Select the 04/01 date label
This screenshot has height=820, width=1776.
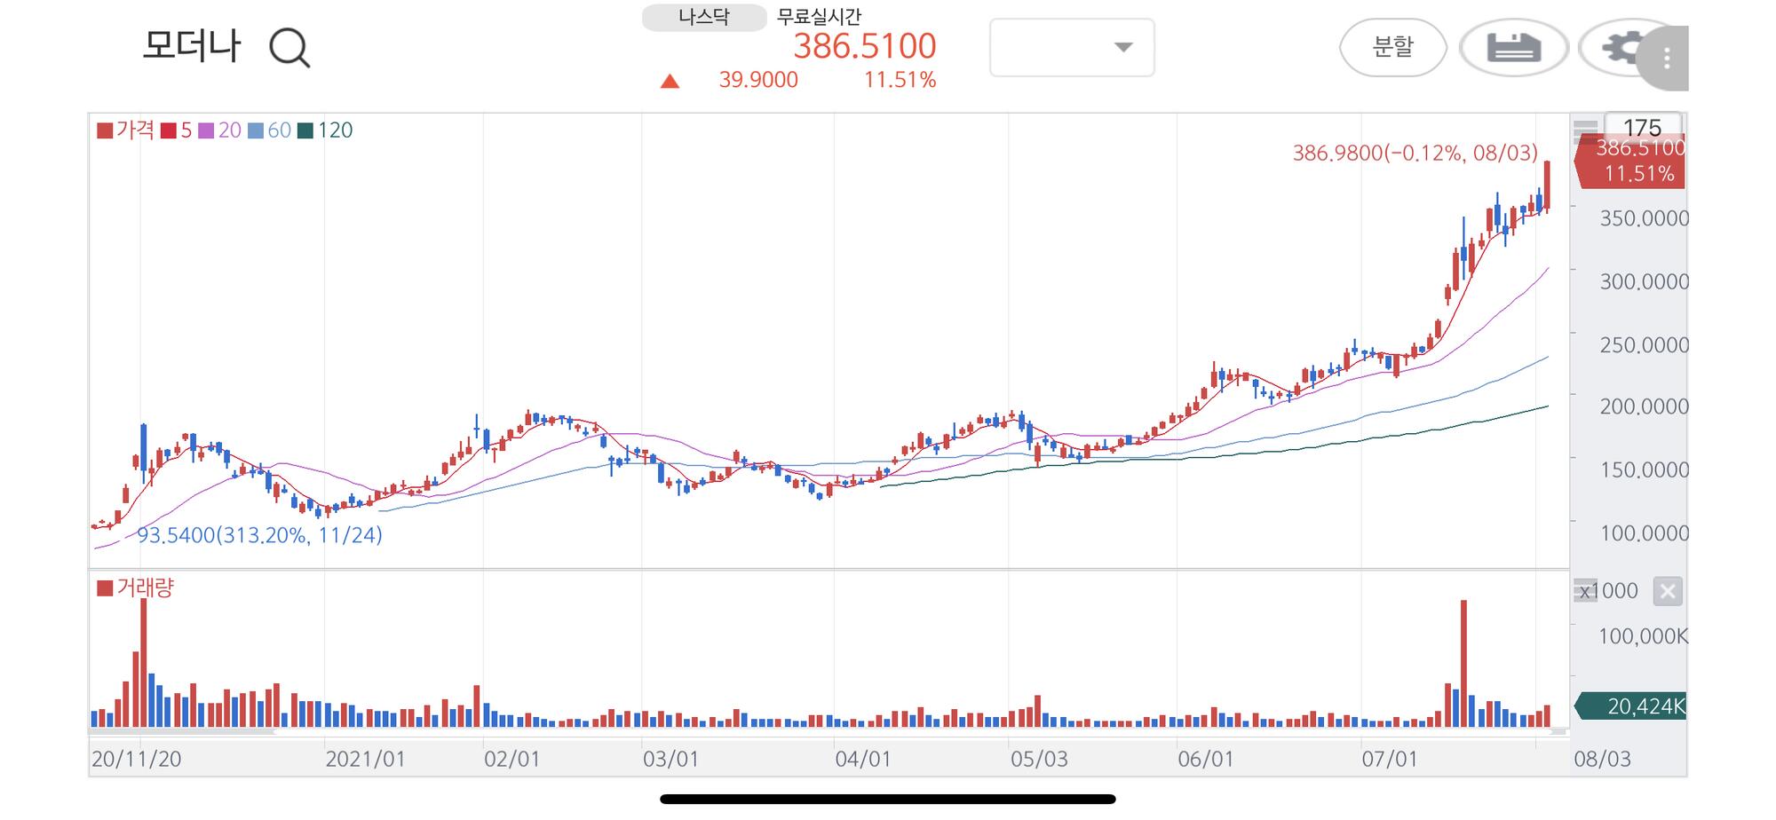pos(862,759)
